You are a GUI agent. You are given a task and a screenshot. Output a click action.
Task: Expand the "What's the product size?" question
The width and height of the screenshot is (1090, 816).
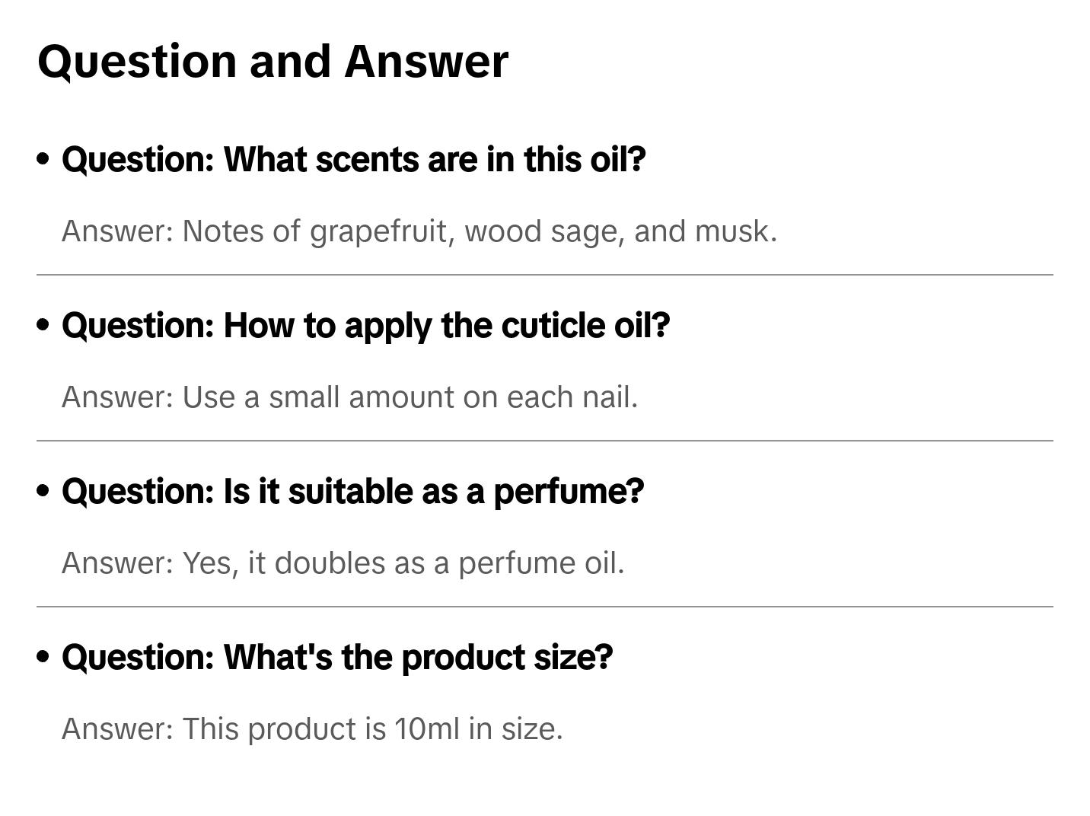click(x=336, y=658)
